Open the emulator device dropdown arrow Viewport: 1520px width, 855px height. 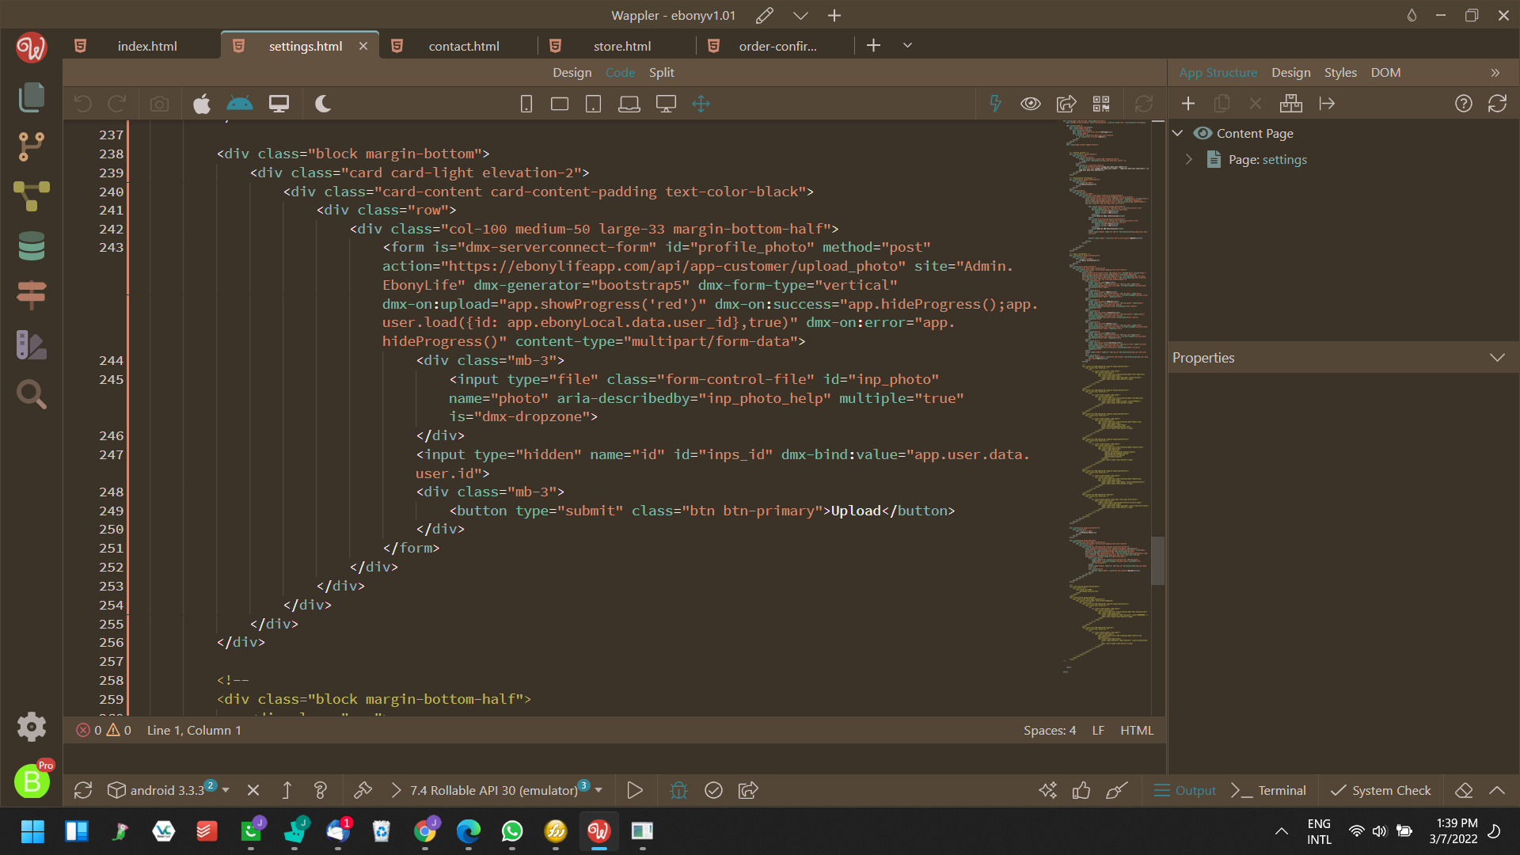pyautogui.click(x=598, y=790)
